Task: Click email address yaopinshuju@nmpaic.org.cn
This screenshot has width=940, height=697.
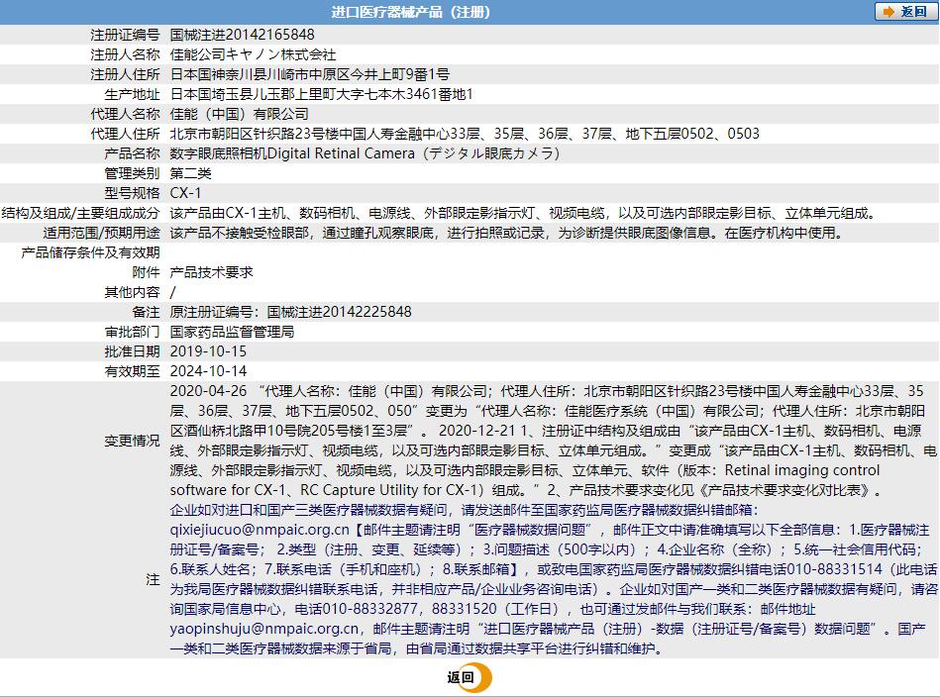Action: [x=264, y=629]
